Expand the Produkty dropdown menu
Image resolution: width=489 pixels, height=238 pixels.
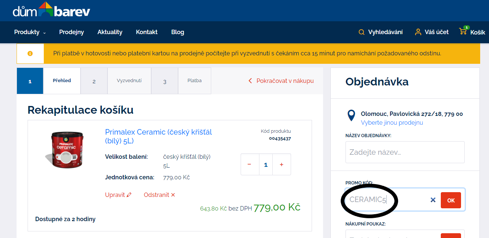pyautogui.click(x=30, y=32)
